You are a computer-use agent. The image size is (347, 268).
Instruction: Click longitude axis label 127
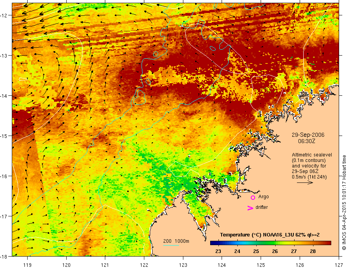(339, 265)
